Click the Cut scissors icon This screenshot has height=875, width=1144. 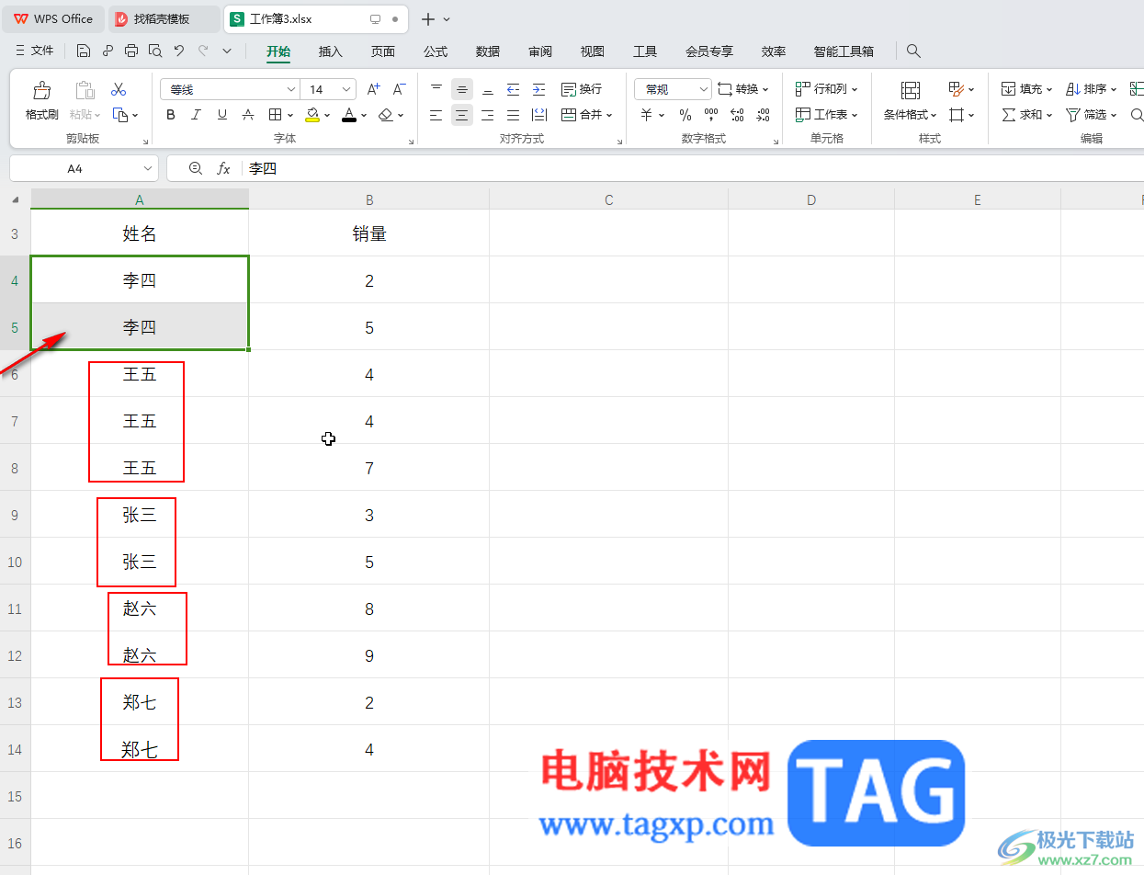pyautogui.click(x=119, y=89)
